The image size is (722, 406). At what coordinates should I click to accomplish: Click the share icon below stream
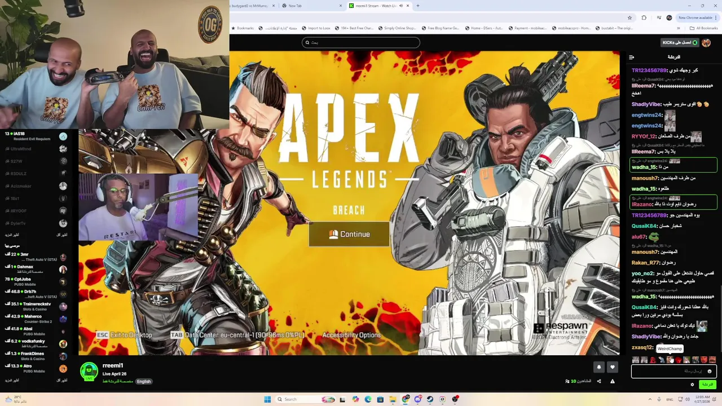point(599,381)
